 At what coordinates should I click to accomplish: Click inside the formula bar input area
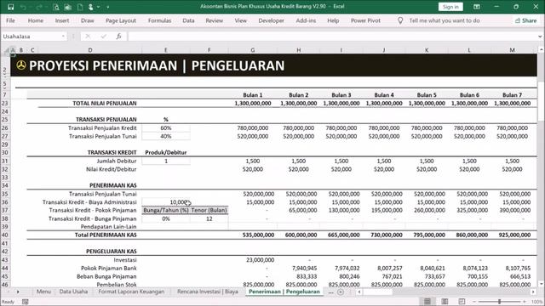[332, 36]
